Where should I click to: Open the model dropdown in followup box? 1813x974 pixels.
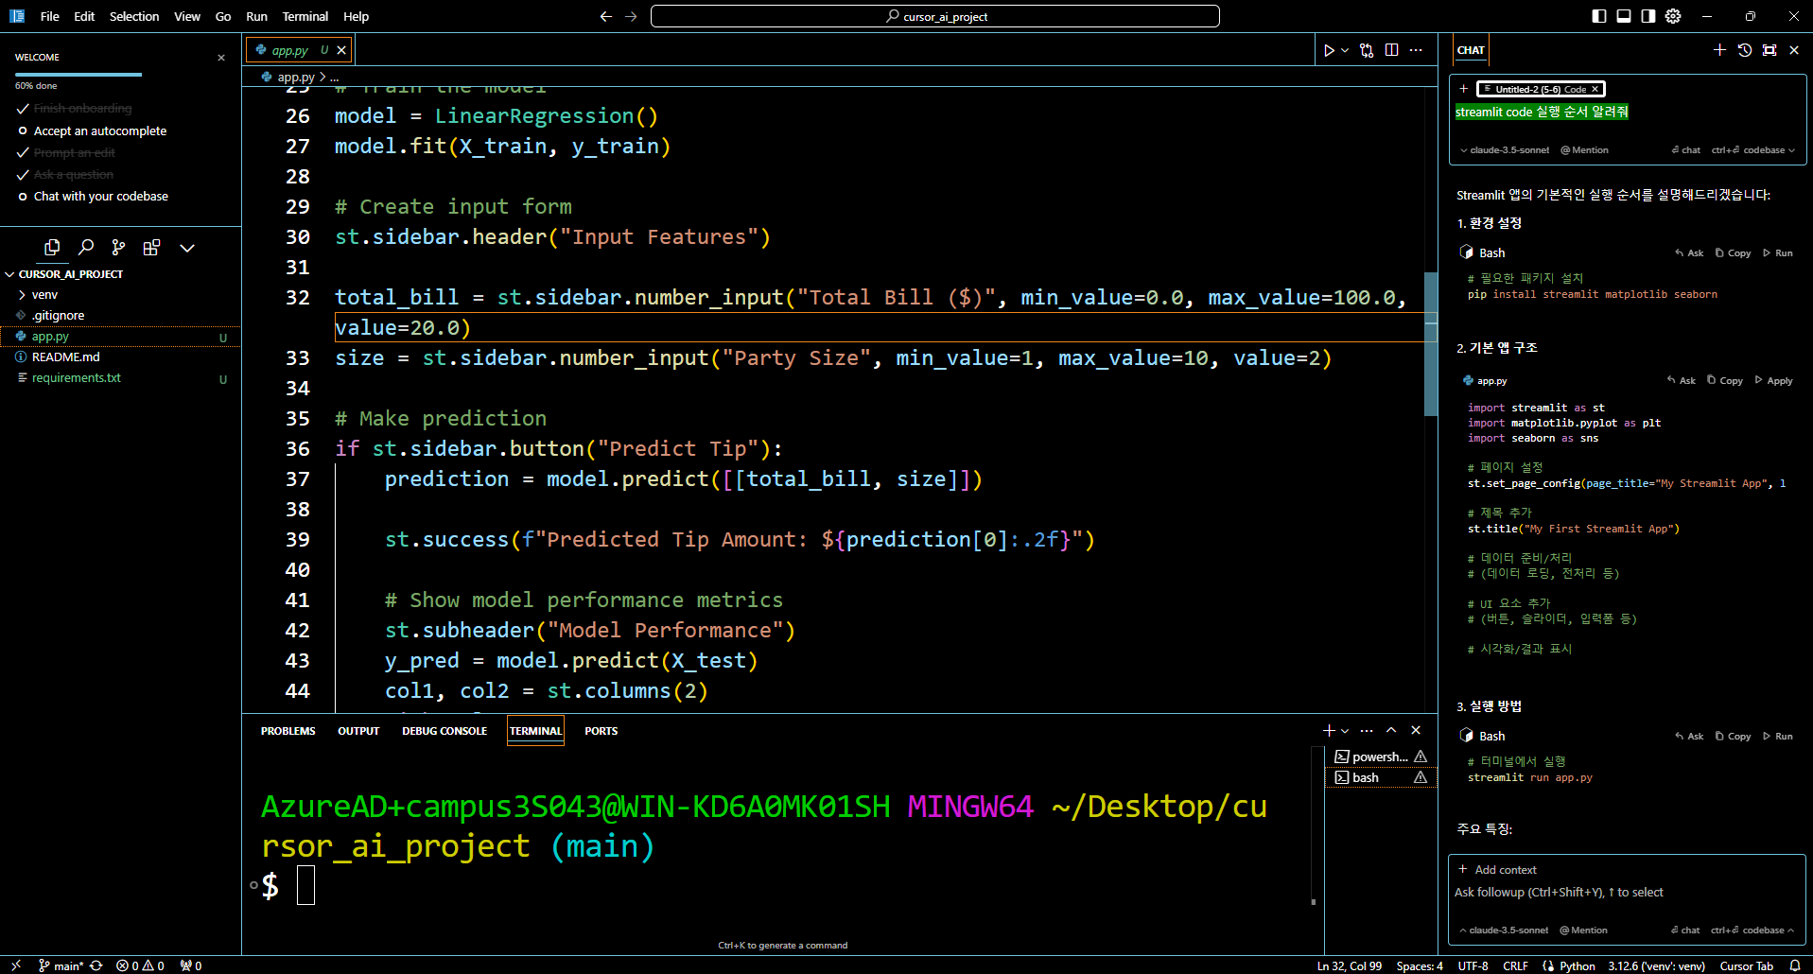(x=1504, y=931)
